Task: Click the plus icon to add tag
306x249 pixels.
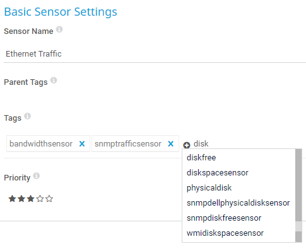Action: 187,145
